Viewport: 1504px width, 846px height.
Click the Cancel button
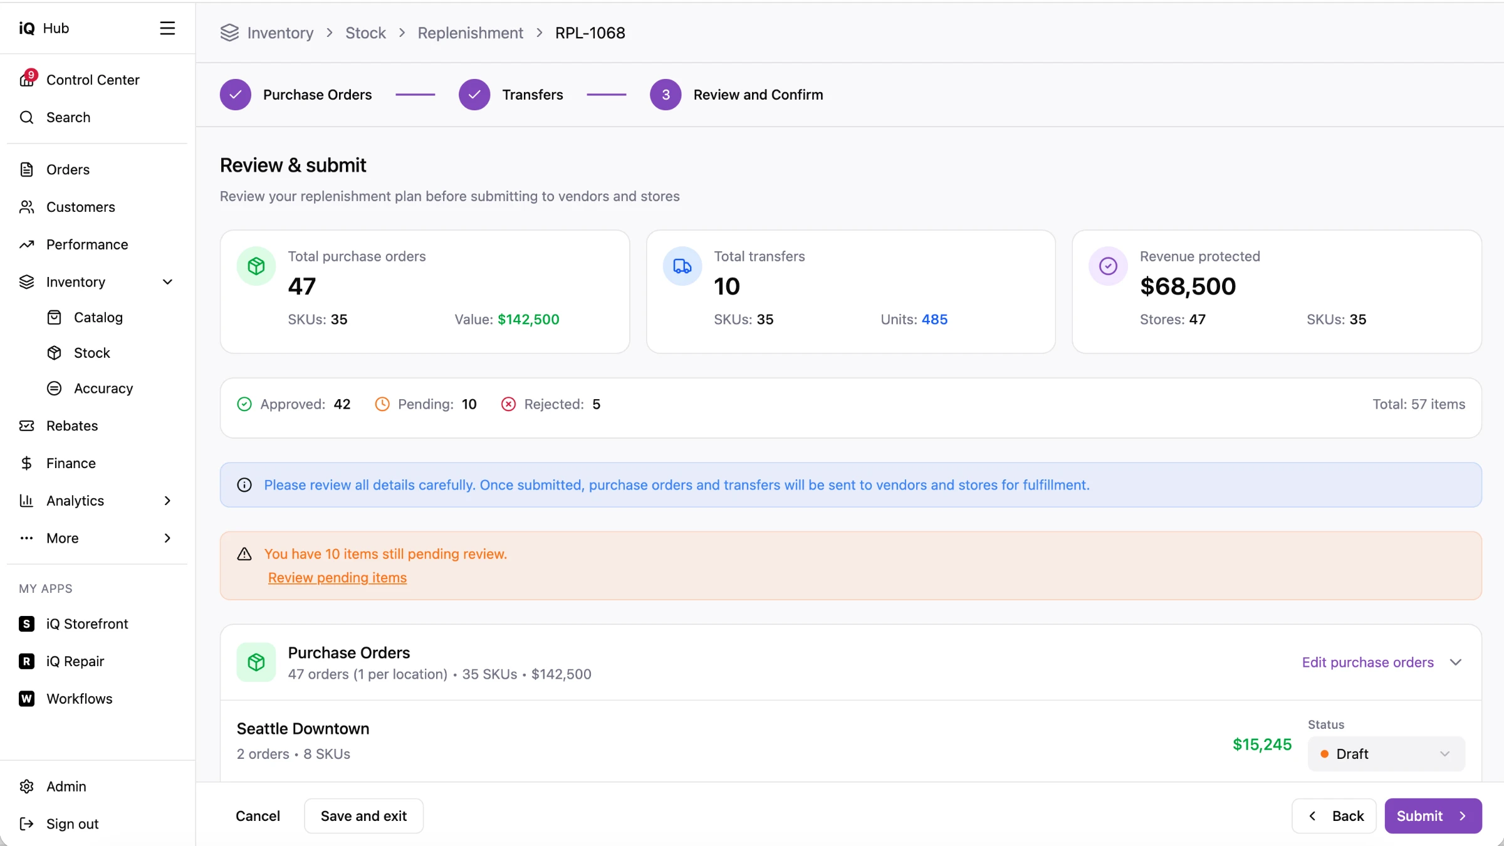pyautogui.click(x=258, y=816)
